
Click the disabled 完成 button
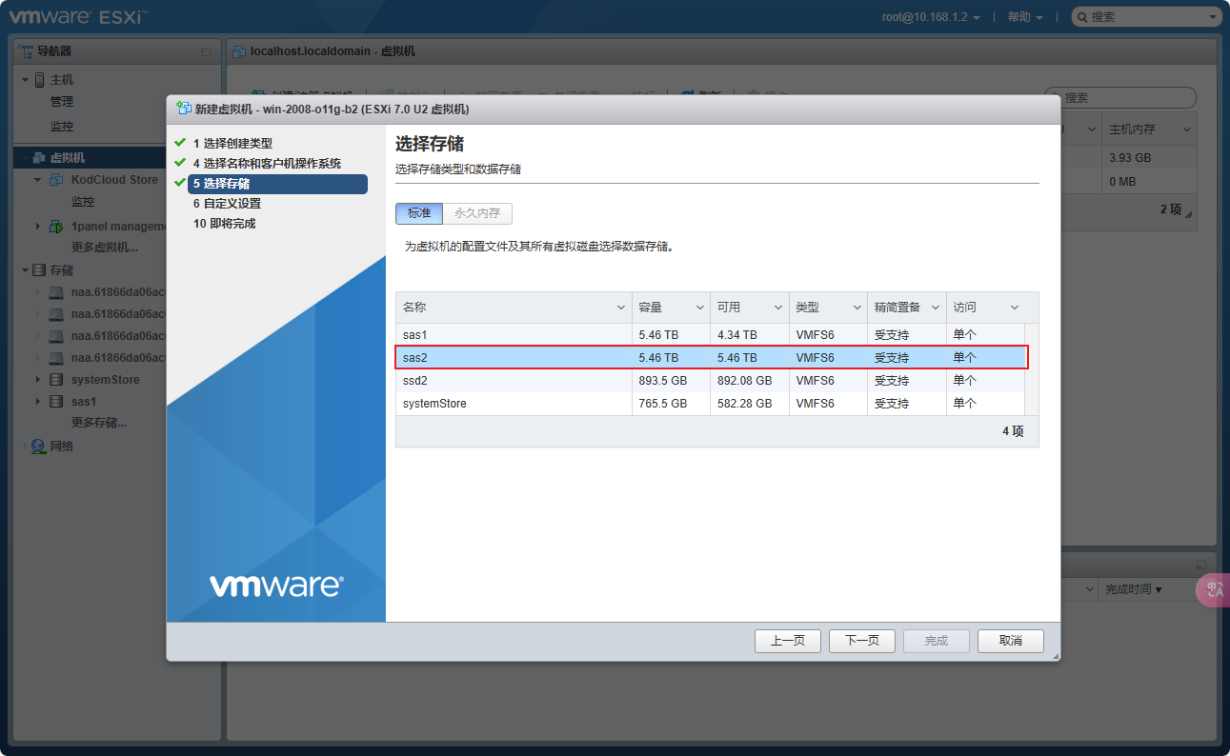[x=937, y=641]
